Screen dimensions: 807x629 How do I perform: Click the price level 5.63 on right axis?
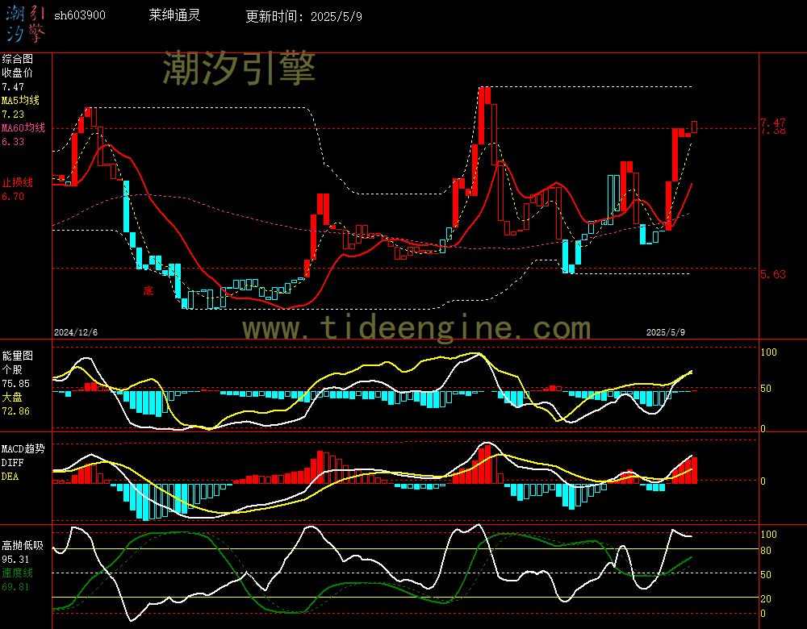tap(773, 274)
